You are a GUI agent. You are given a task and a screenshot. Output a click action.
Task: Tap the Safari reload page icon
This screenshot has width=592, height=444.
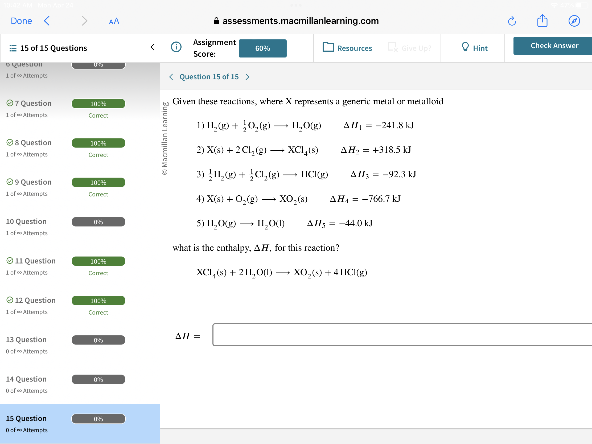coord(512,21)
